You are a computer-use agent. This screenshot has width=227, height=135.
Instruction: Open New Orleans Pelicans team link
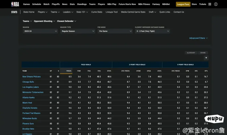(31, 77)
